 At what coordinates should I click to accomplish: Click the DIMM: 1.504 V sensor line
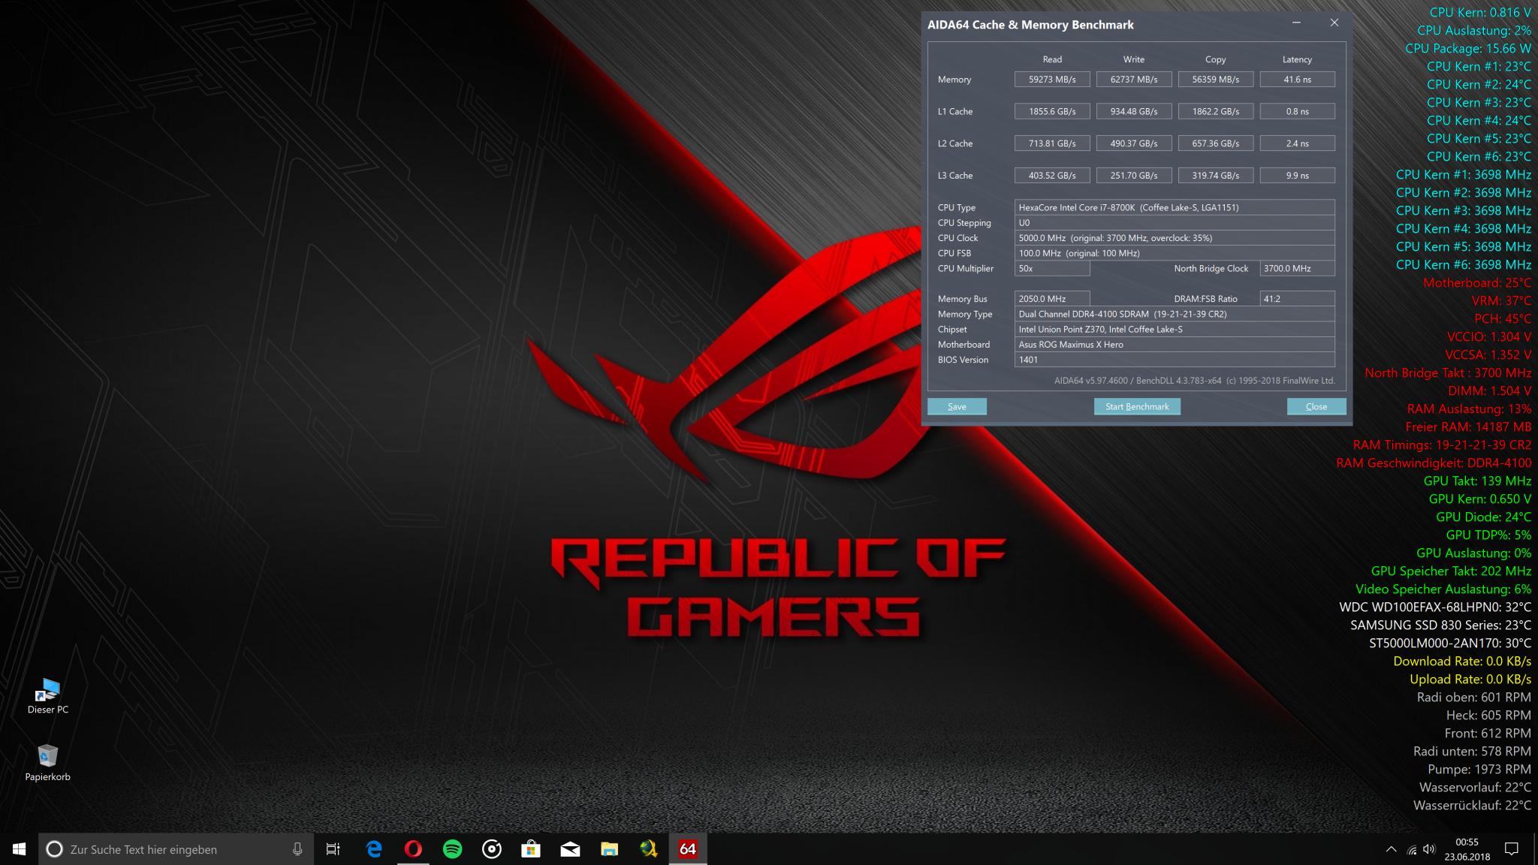(1490, 390)
